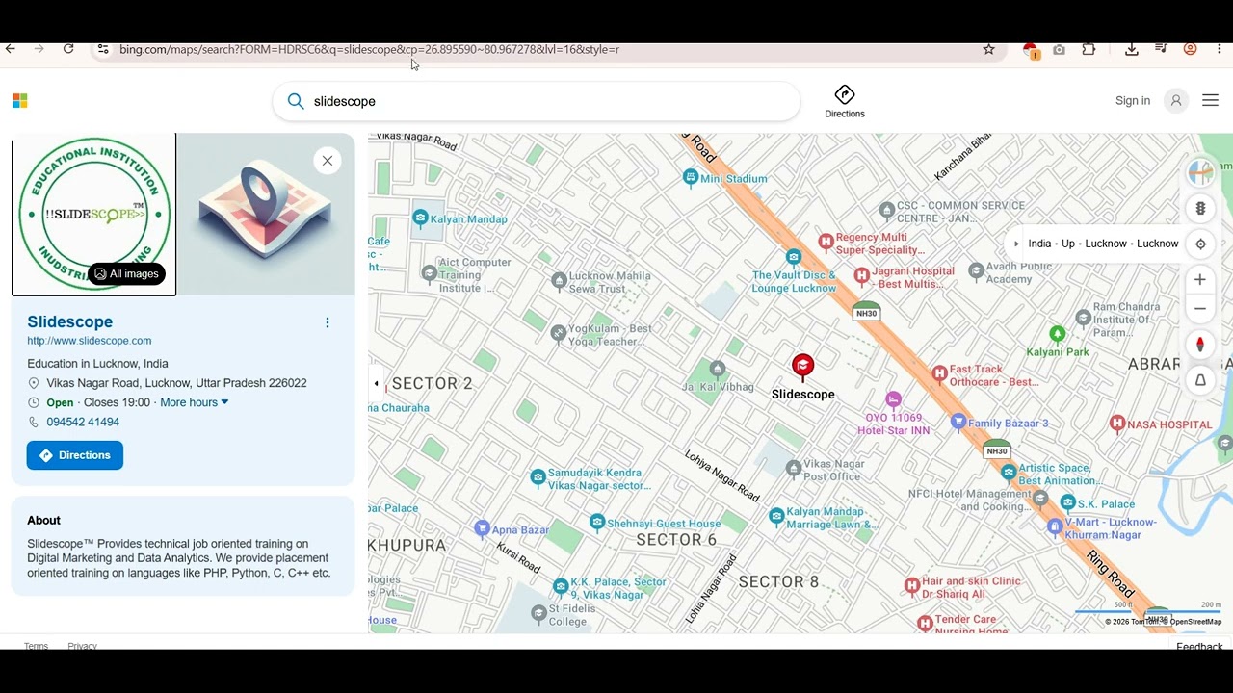The width and height of the screenshot is (1233, 693).
Task: Expand the More hours dropdown
Action: click(194, 402)
